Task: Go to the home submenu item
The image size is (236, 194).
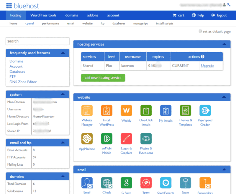Action: coord(13,24)
